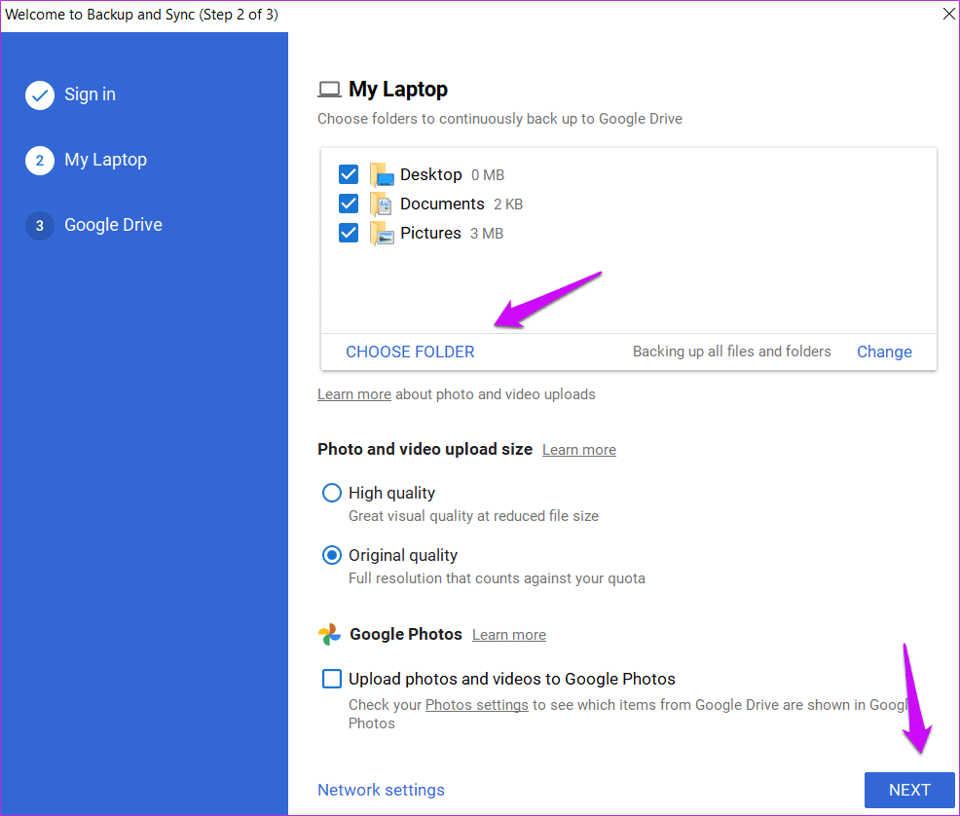Screen dimensions: 960x816
Task: Click the step 3 circle icon
Action: coord(40,225)
